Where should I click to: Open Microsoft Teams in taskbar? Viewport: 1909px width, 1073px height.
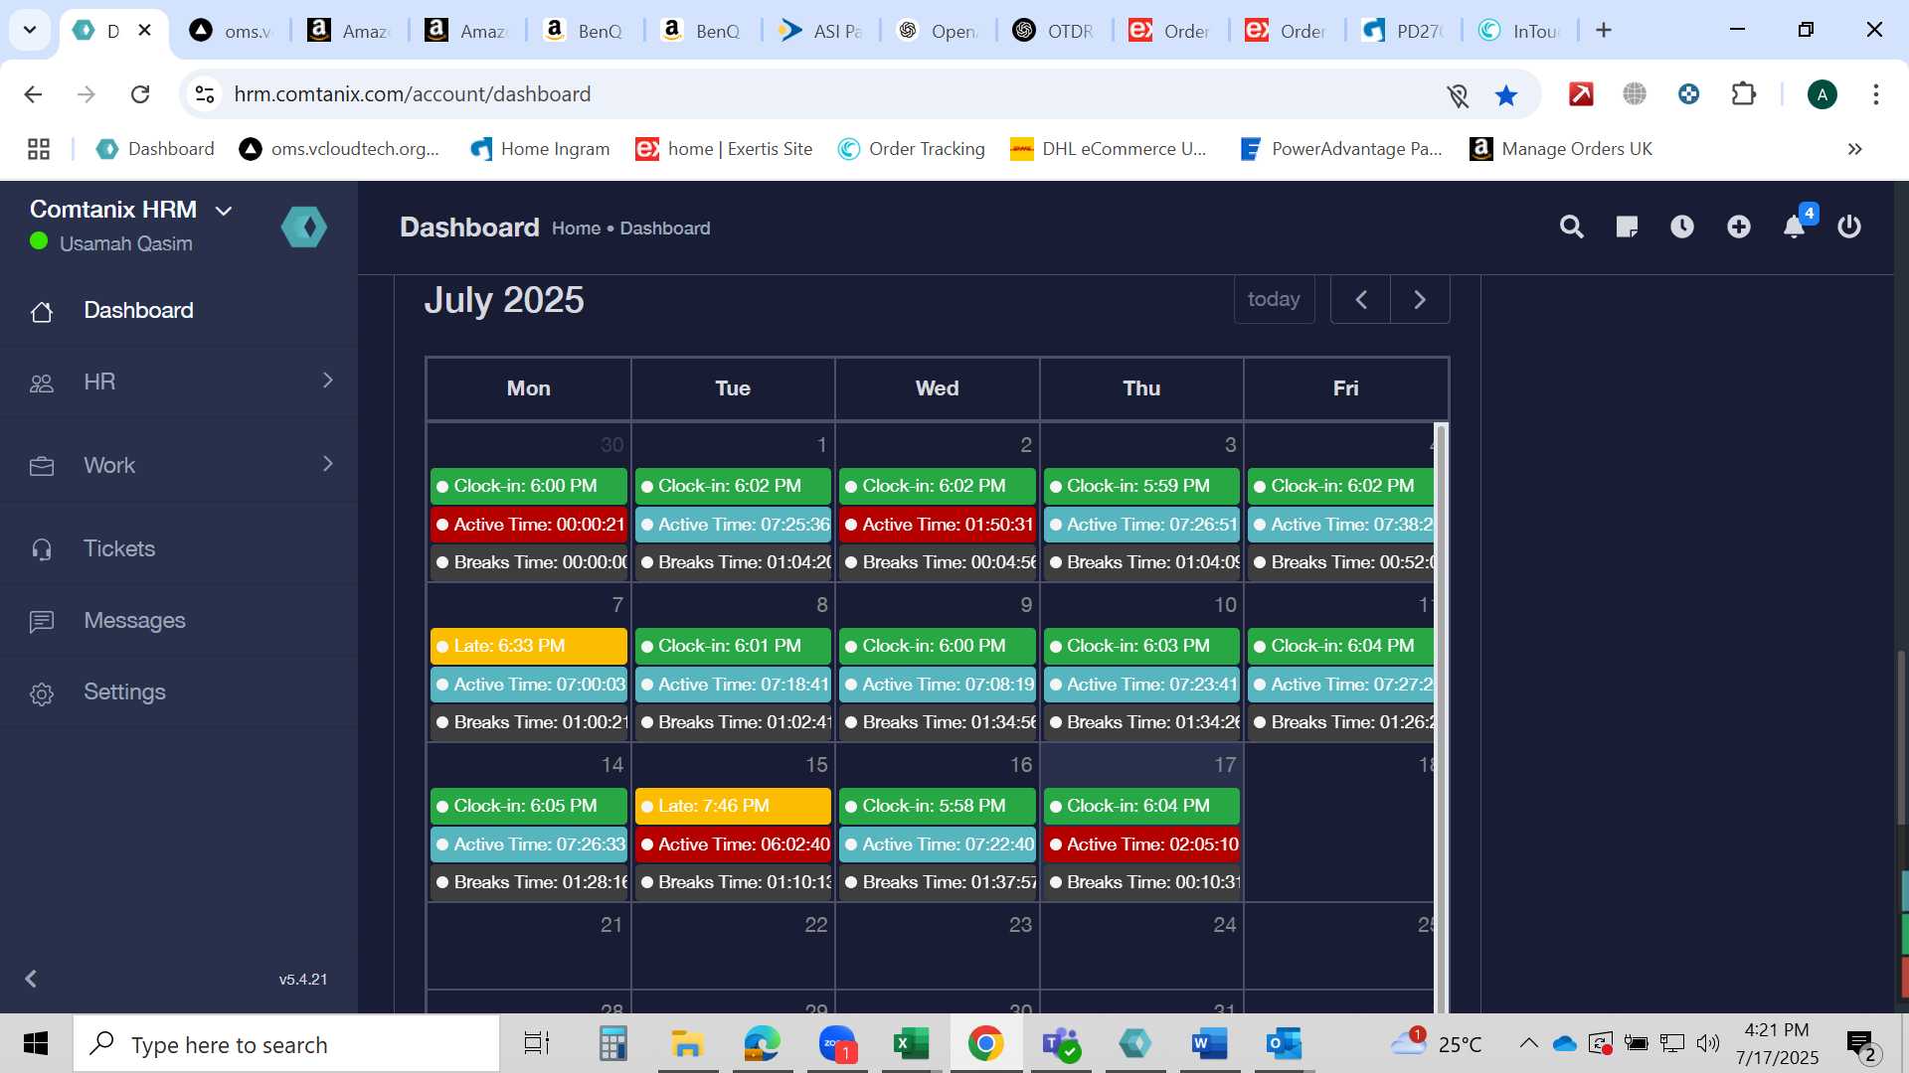[1060, 1044]
